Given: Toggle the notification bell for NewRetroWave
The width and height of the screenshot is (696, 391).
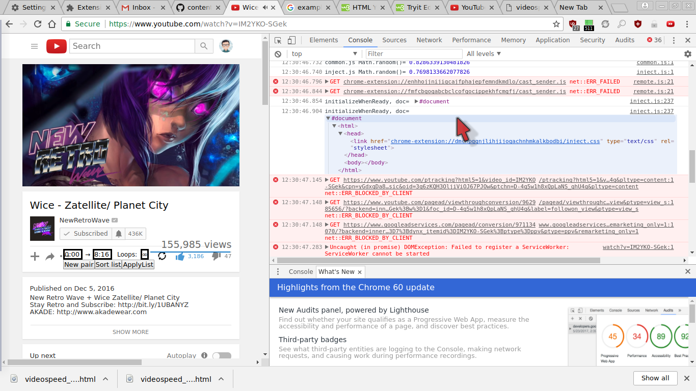Looking at the screenshot, I should coord(119,233).
